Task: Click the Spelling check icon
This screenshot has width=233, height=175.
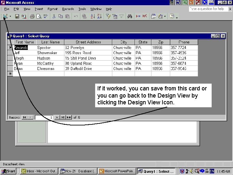Action: pyautogui.click(x=46, y=17)
